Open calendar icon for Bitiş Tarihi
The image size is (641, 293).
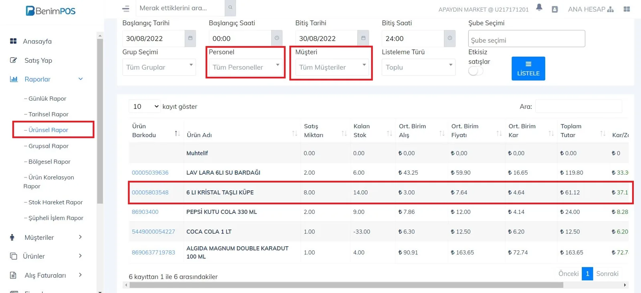363,38
